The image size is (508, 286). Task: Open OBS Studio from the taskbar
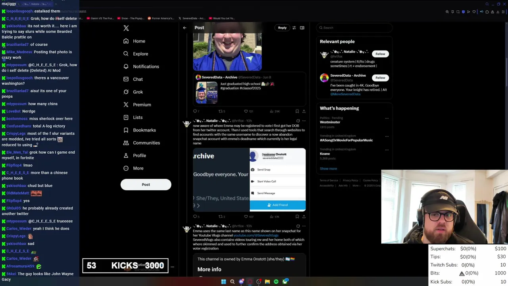pyautogui.click(x=259, y=282)
